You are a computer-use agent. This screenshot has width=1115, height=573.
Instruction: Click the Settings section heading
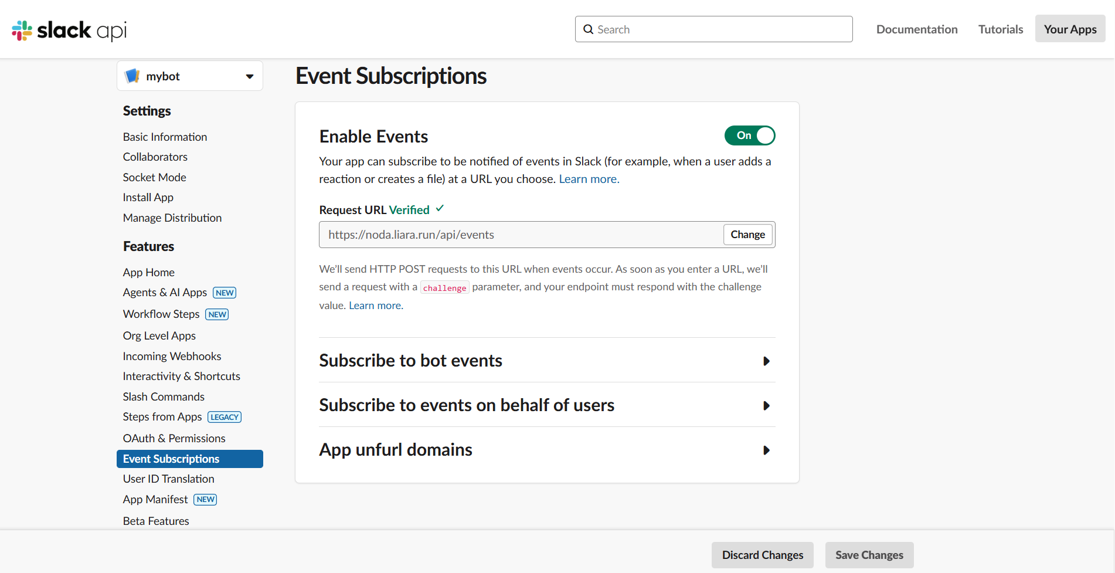point(147,111)
